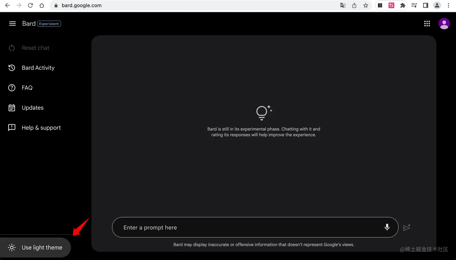Click the Bard Activity history icon

pyautogui.click(x=12, y=68)
